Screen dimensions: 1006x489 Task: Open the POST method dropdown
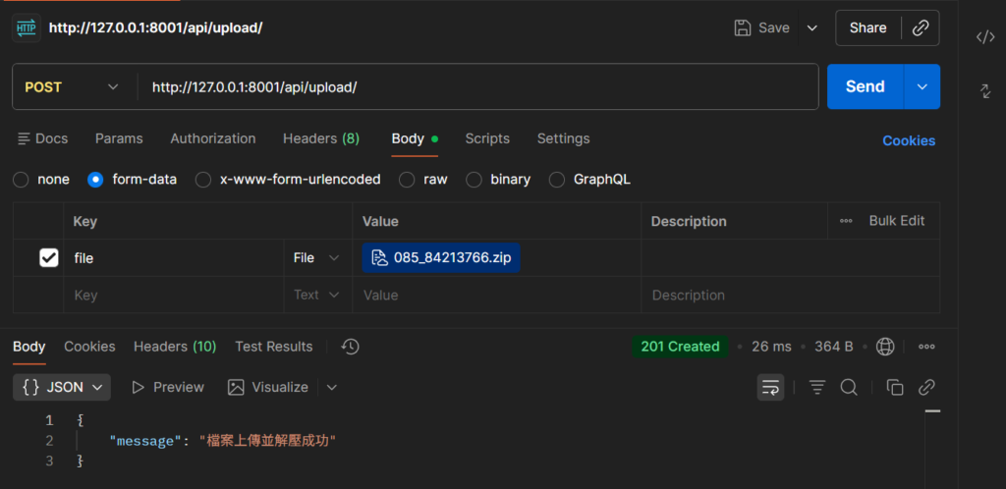tap(71, 87)
